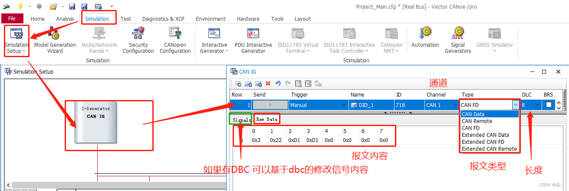Click ISO11783 Interactive Task Controller icon
This screenshot has width=569, height=191.
coord(349,33)
